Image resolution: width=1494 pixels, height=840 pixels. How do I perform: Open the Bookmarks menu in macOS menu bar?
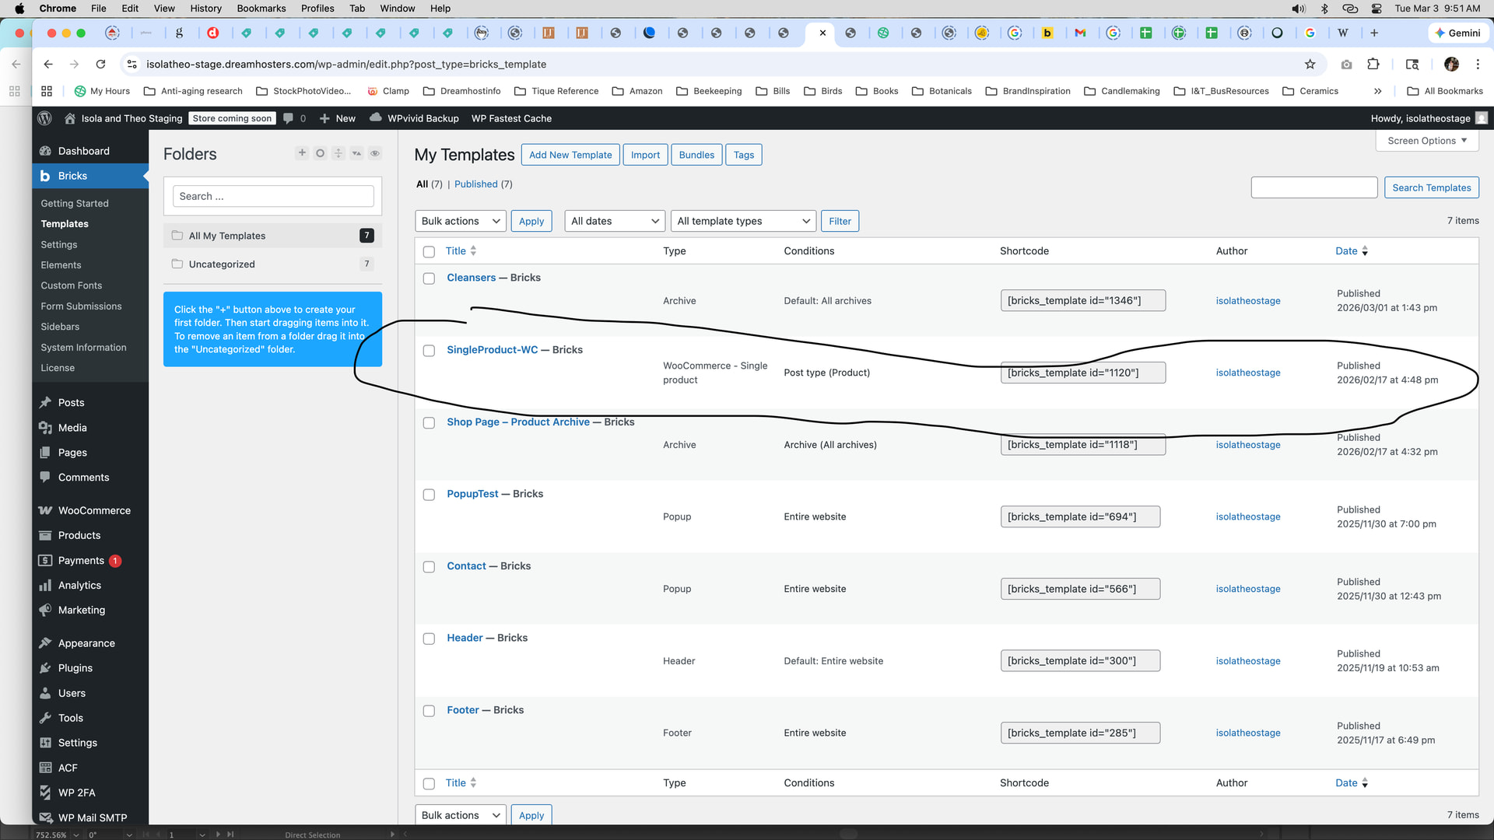[261, 9]
